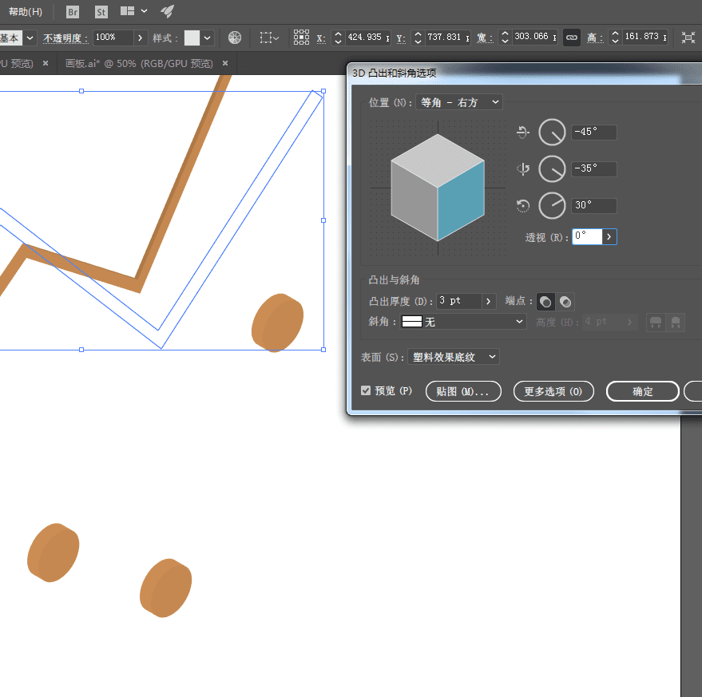Toggle the 预览 preview checkbox
The image size is (702, 697).
[x=366, y=391]
